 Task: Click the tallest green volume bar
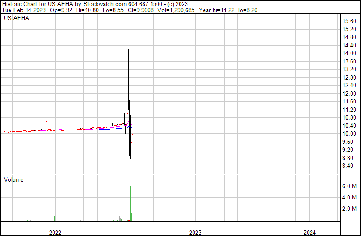pyautogui.click(x=131, y=203)
